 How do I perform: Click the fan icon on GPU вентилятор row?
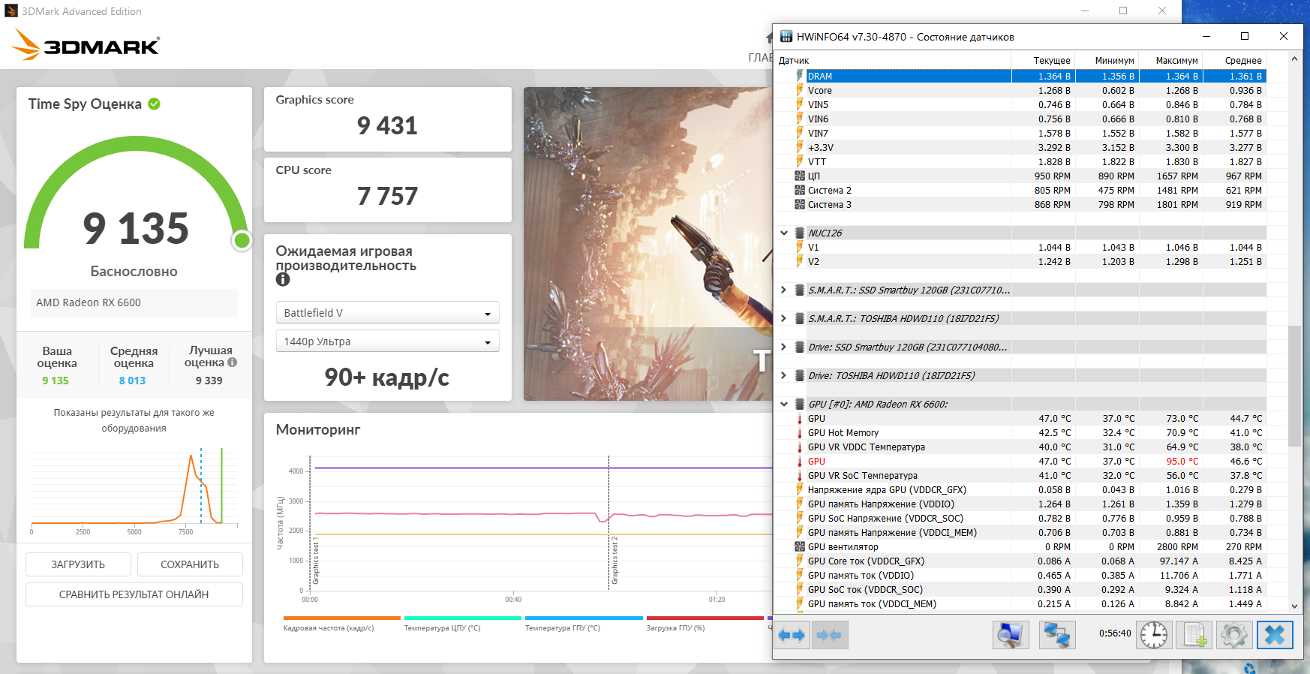(x=800, y=546)
